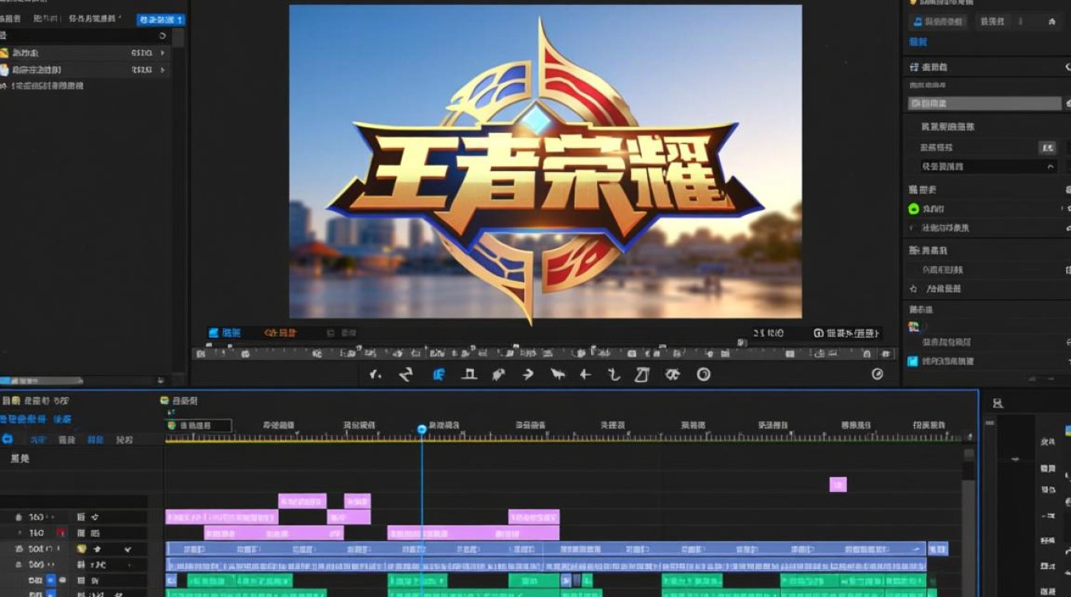Viewport: 1071px width, 597px height.
Task: Click the small square button beside the dropdown field
Action: [1047, 147]
